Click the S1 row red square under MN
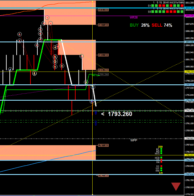Image resolution: width=194 pixels, height=196 pixels. pyautogui.click(x=182, y=6)
